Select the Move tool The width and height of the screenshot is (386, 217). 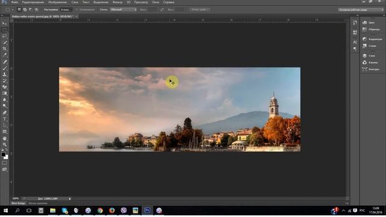click(4, 24)
